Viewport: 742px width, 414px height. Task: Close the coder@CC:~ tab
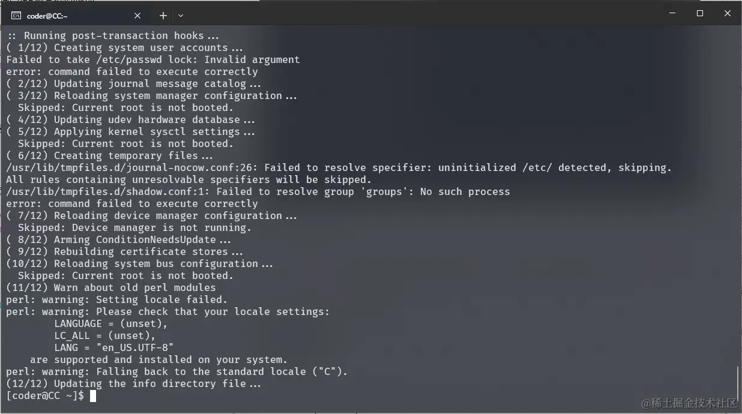click(137, 16)
